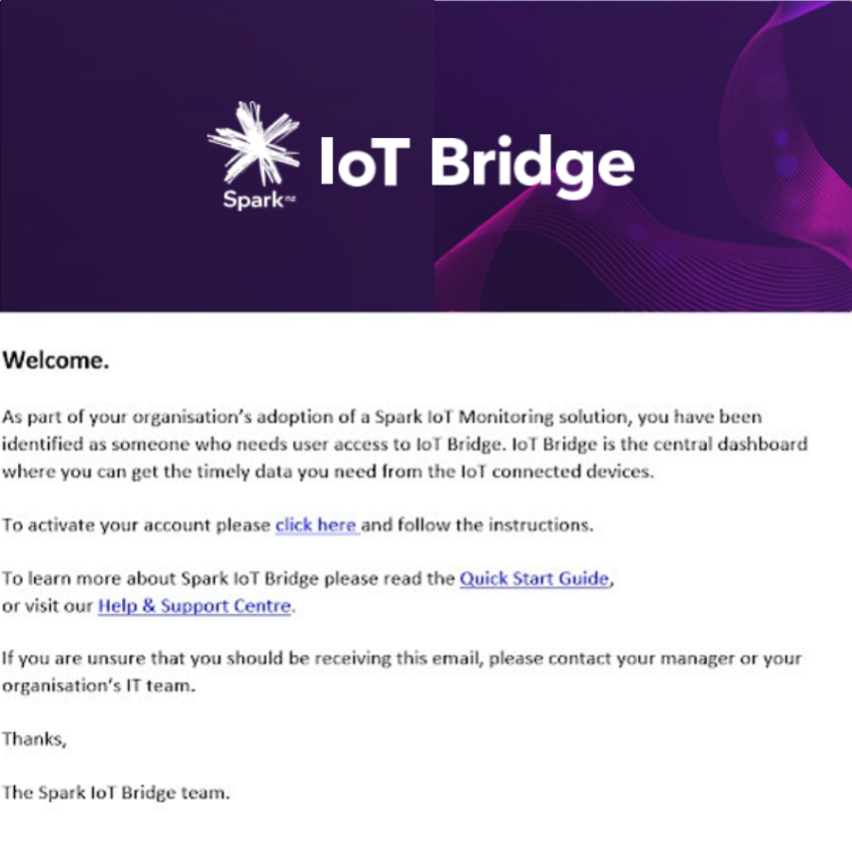Click the line starting 'where you can get the timely data'
The height and width of the screenshot is (846, 852).
pyautogui.click(x=328, y=471)
